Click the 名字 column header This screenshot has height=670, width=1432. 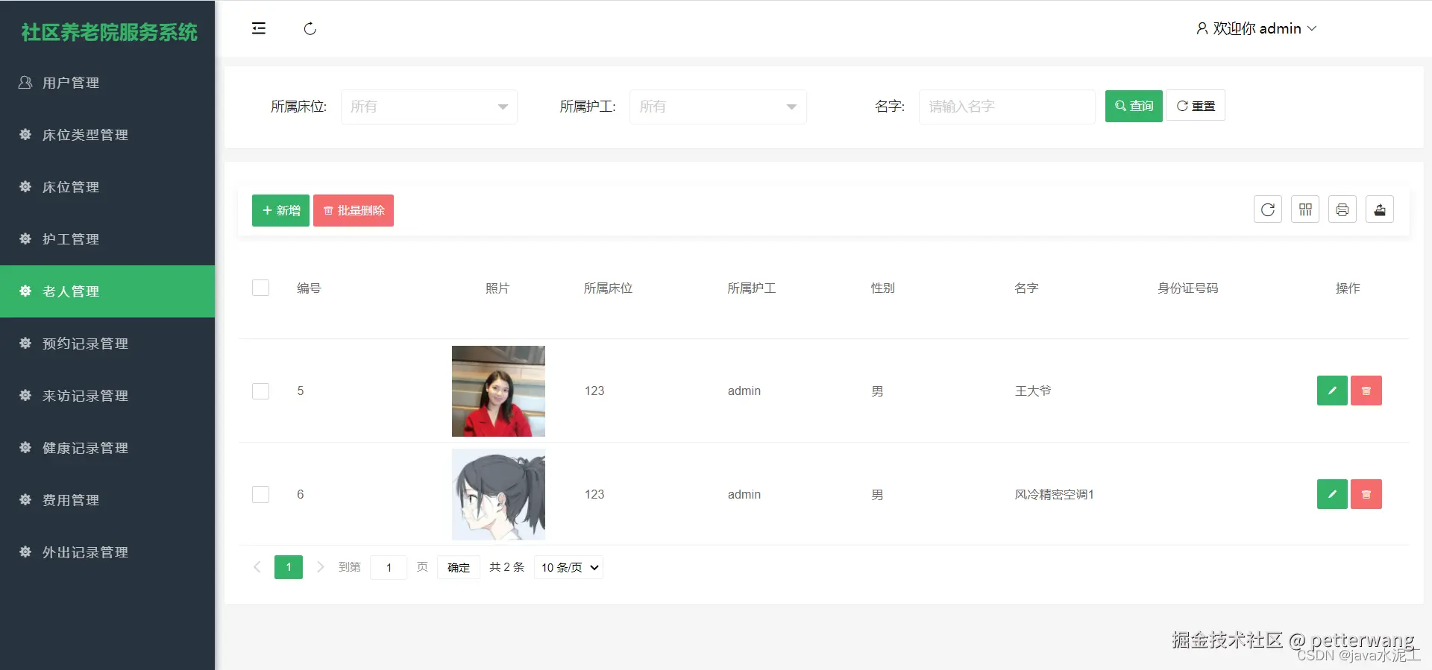(x=1026, y=288)
